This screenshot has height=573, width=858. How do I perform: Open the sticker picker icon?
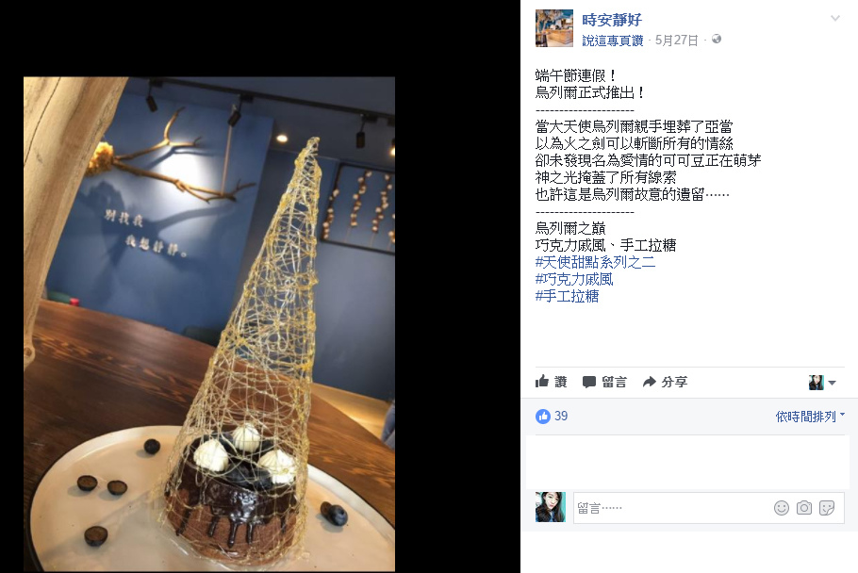827,508
